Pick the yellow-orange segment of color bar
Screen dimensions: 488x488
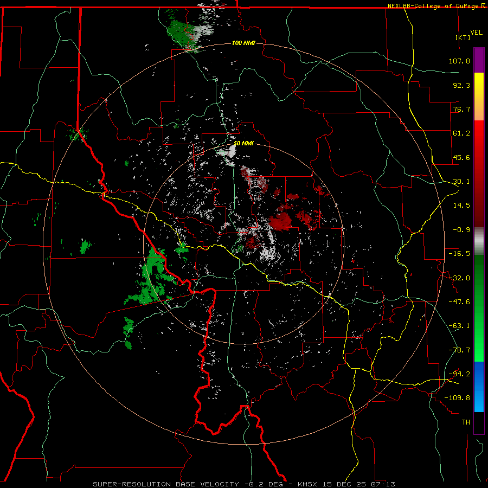tap(479, 97)
